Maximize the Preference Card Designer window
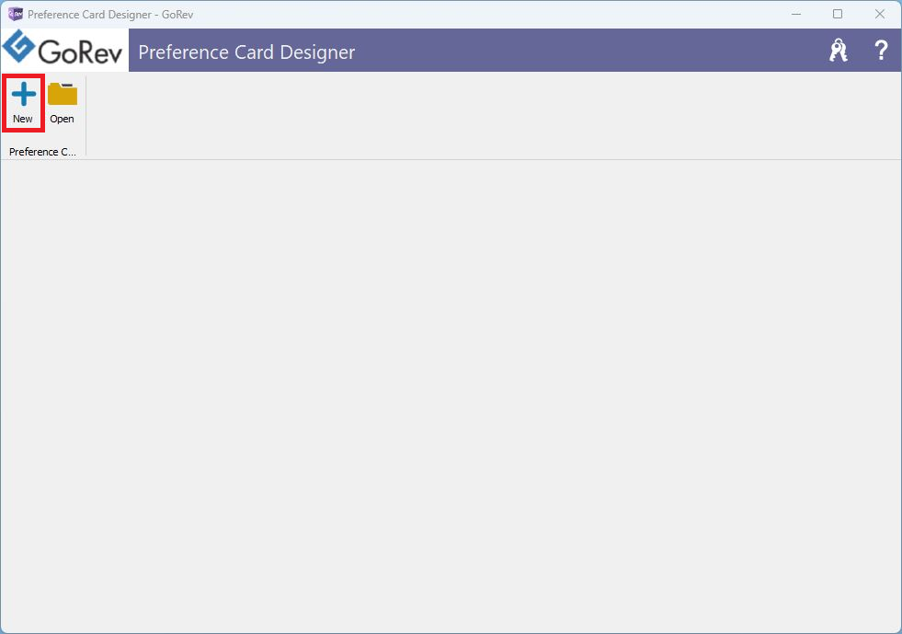Image resolution: width=902 pixels, height=634 pixels. pyautogui.click(x=838, y=14)
